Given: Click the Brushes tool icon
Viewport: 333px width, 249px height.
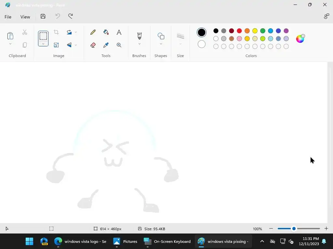Looking at the screenshot, I should point(139,36).
